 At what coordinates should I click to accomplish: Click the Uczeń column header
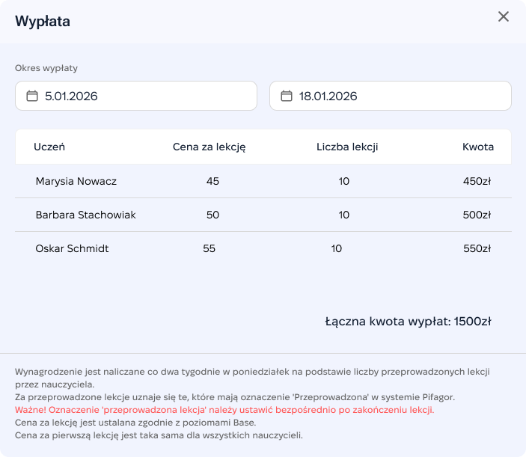[49, 147]
